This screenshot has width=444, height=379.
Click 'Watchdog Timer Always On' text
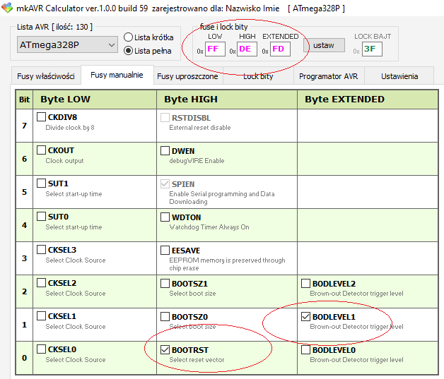point(209,227)
